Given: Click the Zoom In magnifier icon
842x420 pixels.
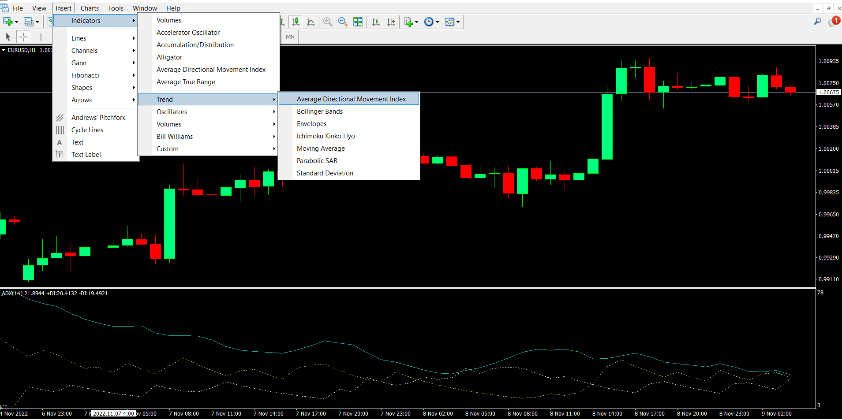Looking at the screenshot, I should click(328, 22).
